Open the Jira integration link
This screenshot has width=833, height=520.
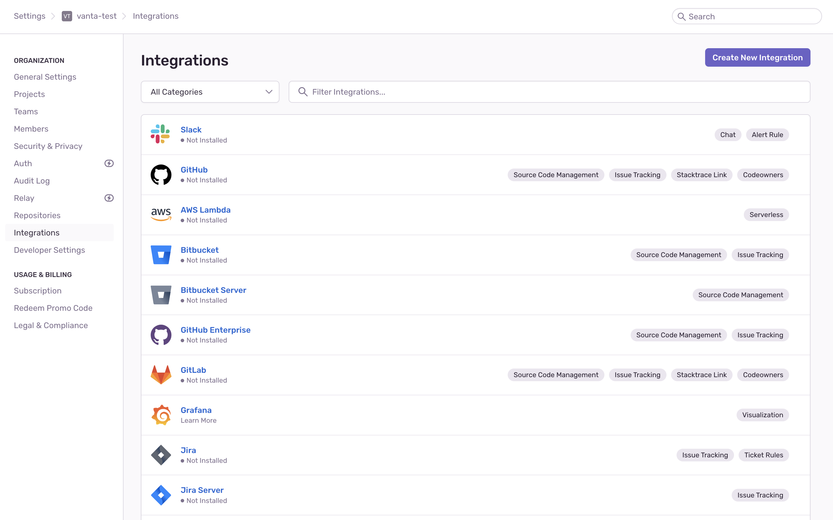[x=188, y=450]
